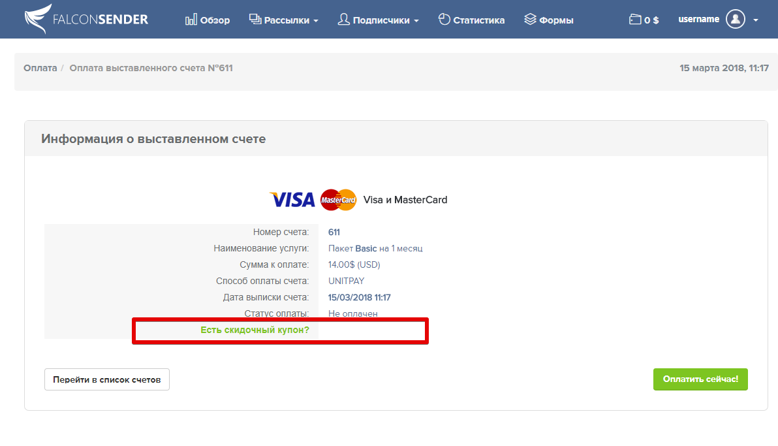The image size is (778, 446).
Task: Expand the Подписчики dropdown arrow
Action: [x=416, y=21]
